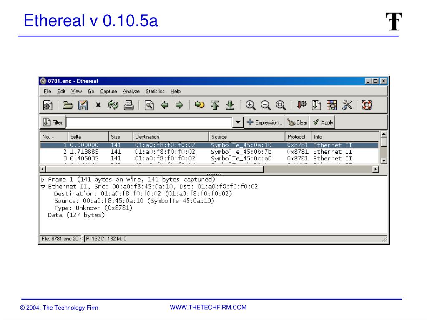Image resolution: width=427 pixels, height=320 pixels.
Task: Click the horizontal scrollbar right arrow
Action: click(x=376, y=169)
